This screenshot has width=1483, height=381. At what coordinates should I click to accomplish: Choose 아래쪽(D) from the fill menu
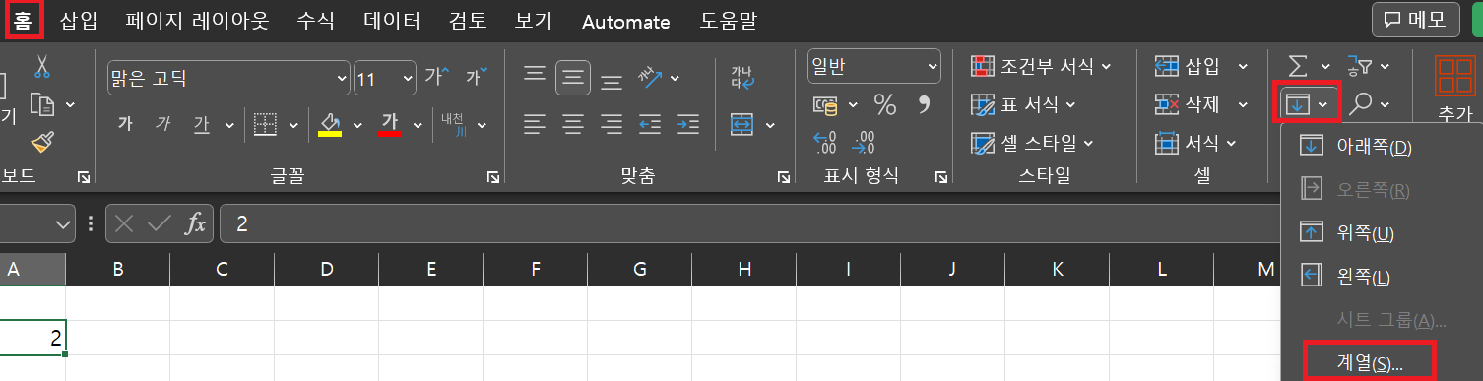pyautogui.click(x=1380, y=147)
